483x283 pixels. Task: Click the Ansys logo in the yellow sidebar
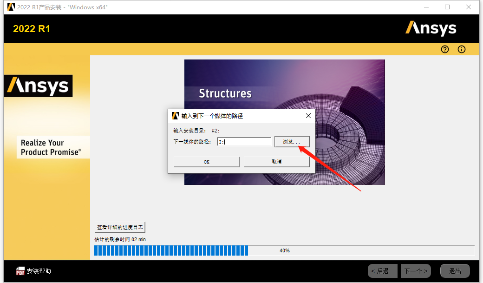tap(38, 86)
